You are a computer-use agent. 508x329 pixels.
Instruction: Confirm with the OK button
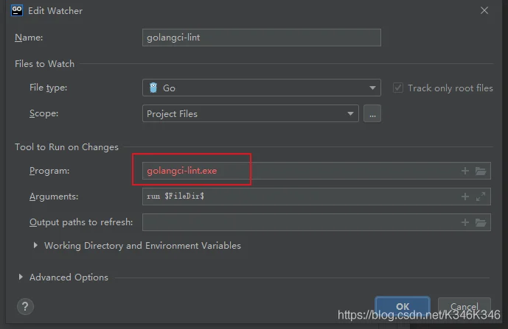coord(403,306)
